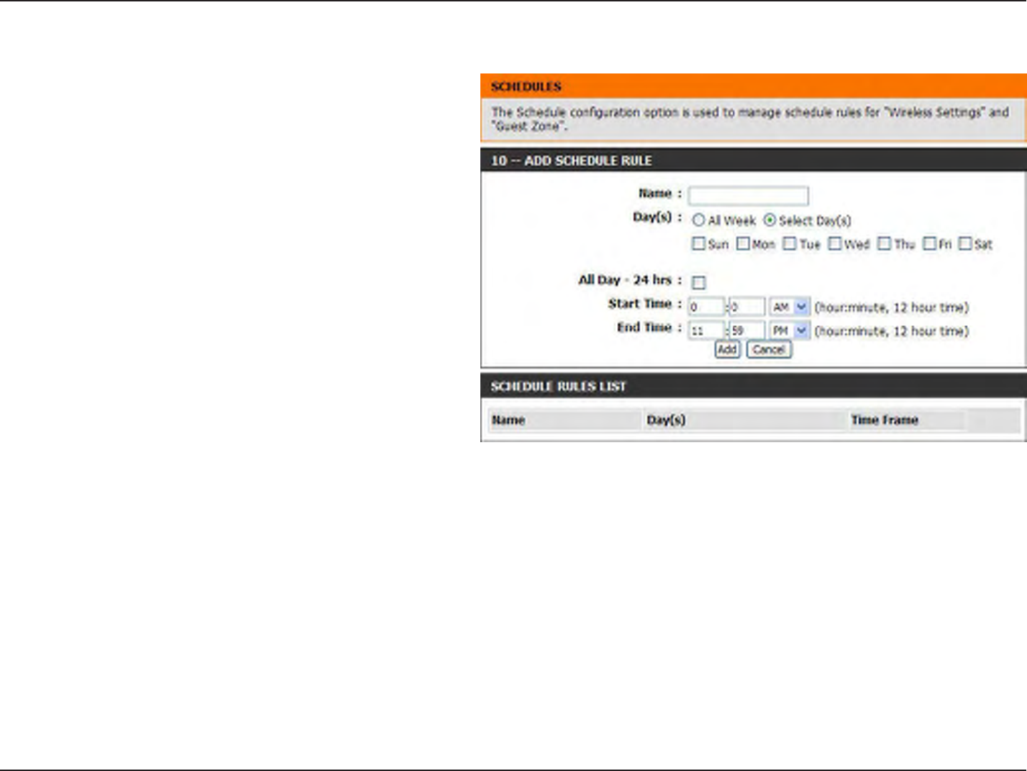Check the Sun day checkbox
The width and height of the screenshot is (1027, 771).
pos(698,244)
